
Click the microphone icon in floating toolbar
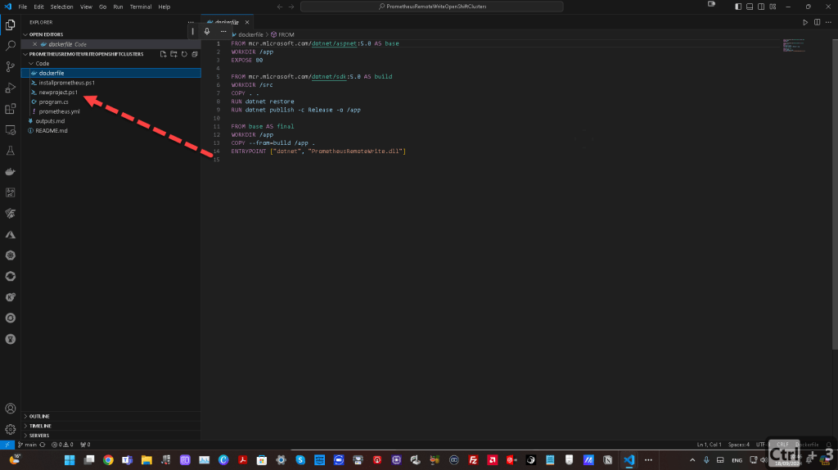click(207, 32)
